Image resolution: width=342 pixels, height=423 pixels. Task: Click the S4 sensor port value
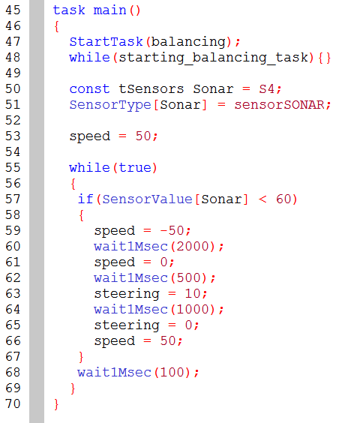267,89
